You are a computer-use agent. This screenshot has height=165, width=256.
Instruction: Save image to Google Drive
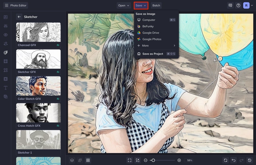point(156,33)
